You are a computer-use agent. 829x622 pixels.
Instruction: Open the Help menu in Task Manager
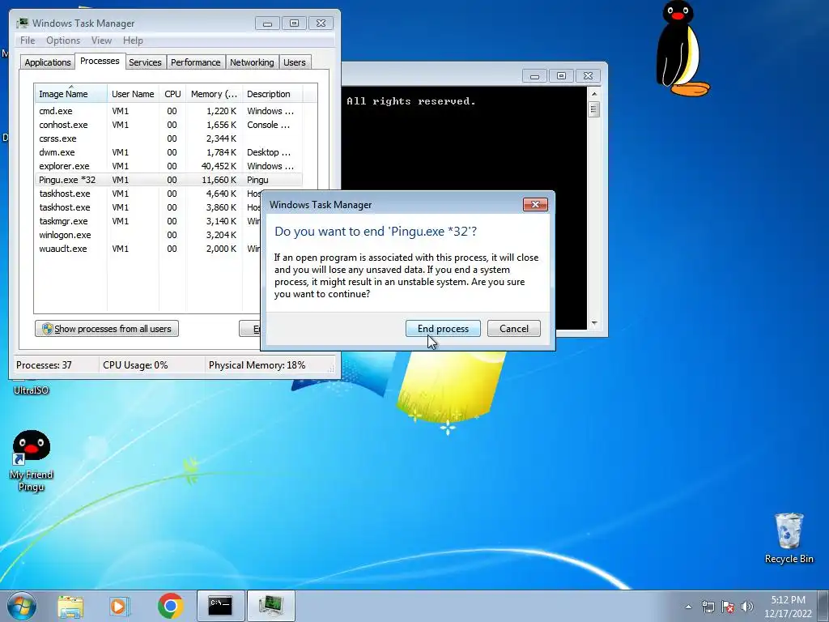(133, 40)
